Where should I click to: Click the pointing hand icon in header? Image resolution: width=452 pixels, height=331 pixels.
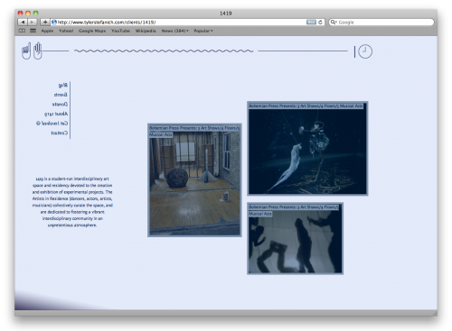[26, 51]
